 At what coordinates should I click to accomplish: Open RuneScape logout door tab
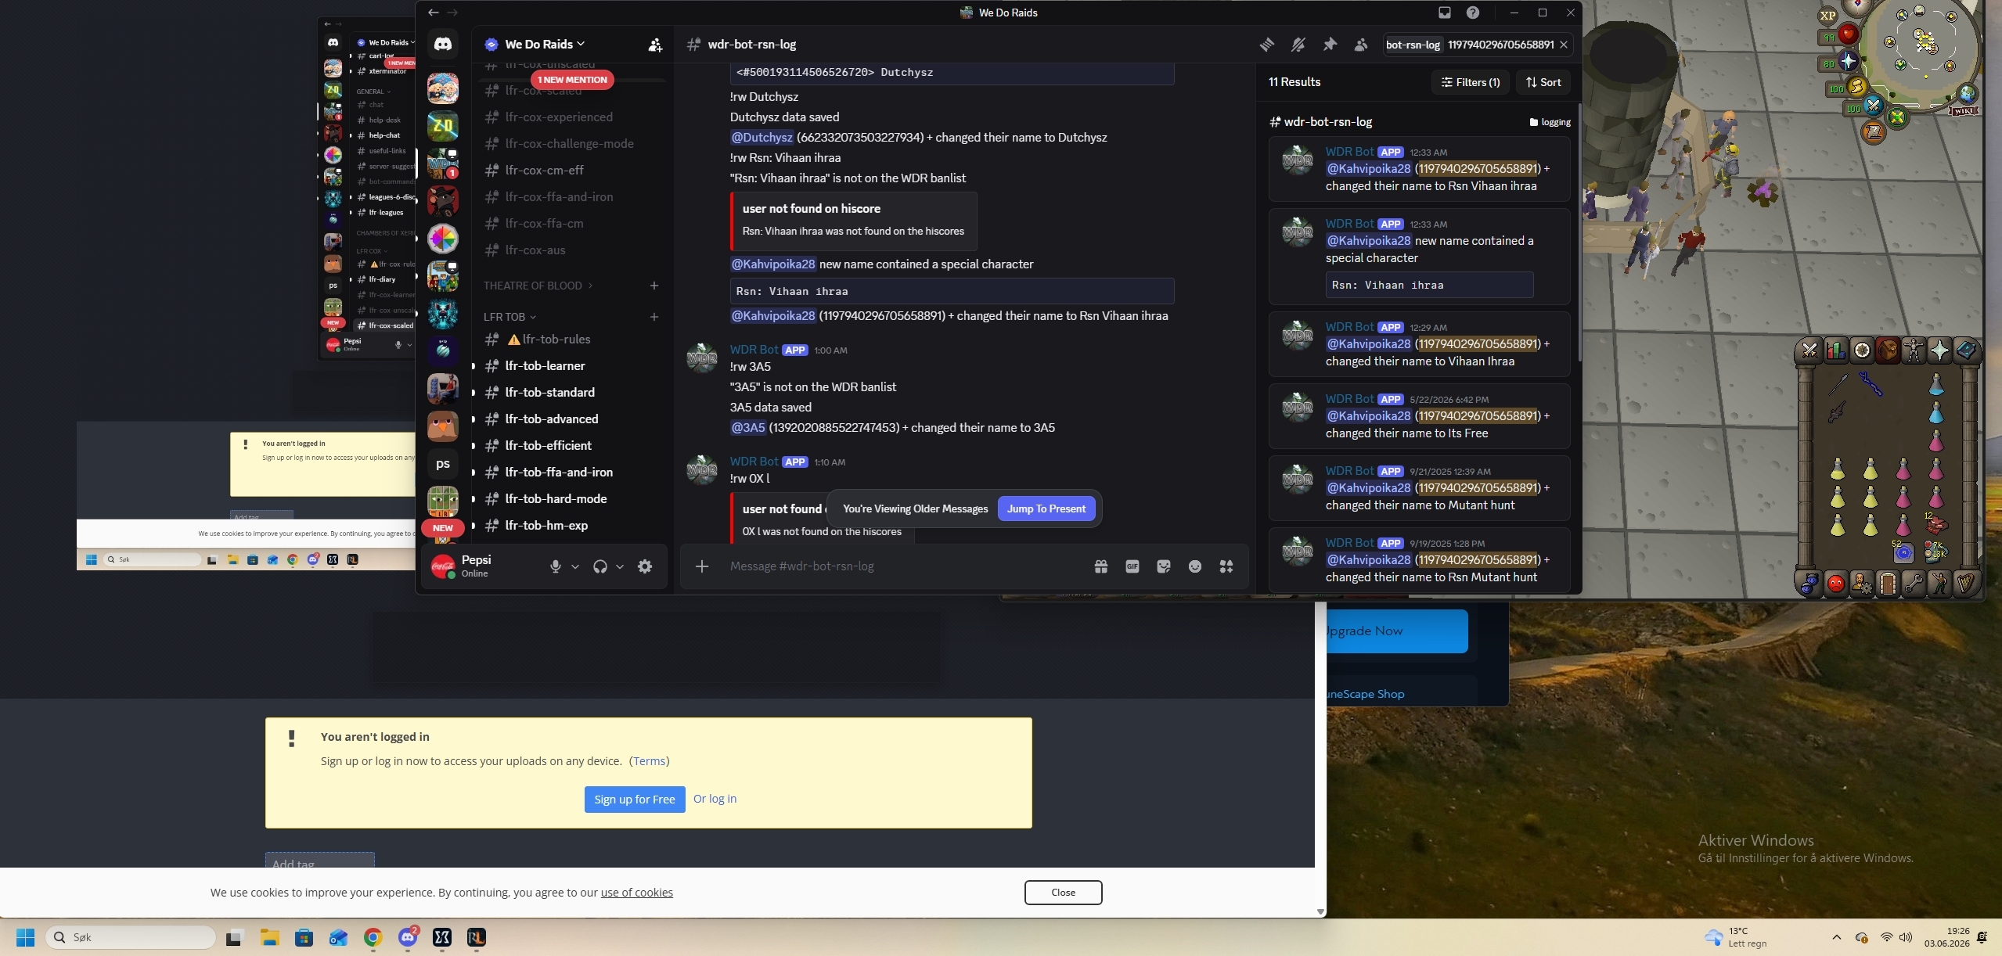pyautogui.click(x=1888, y=584)
